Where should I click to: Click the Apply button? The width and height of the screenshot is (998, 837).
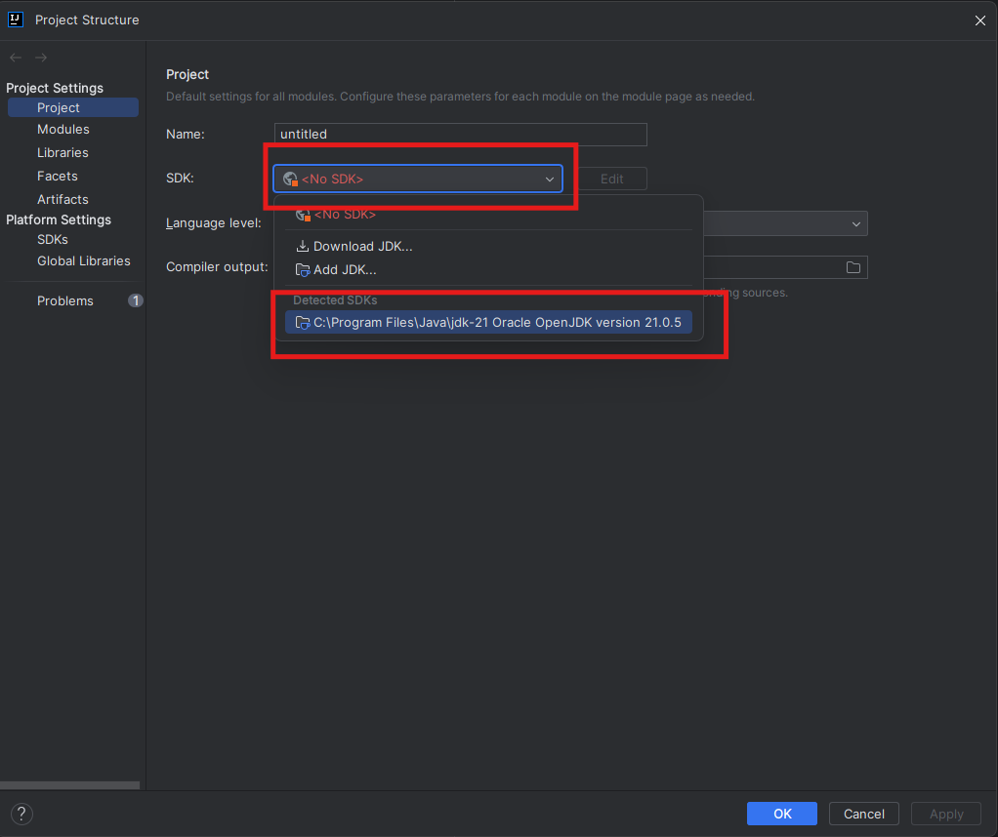pos(946,814)
